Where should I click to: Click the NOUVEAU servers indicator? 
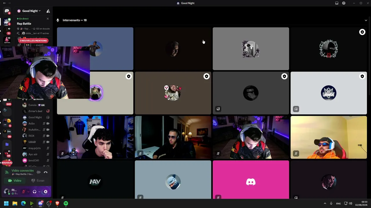(7, 163)
